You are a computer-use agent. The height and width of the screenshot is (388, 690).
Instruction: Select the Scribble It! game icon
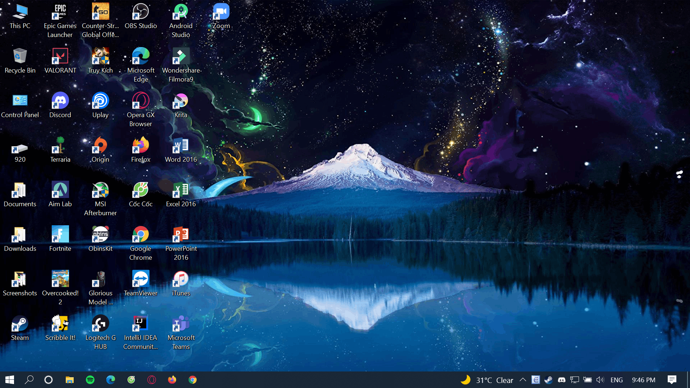click(60, 328)
